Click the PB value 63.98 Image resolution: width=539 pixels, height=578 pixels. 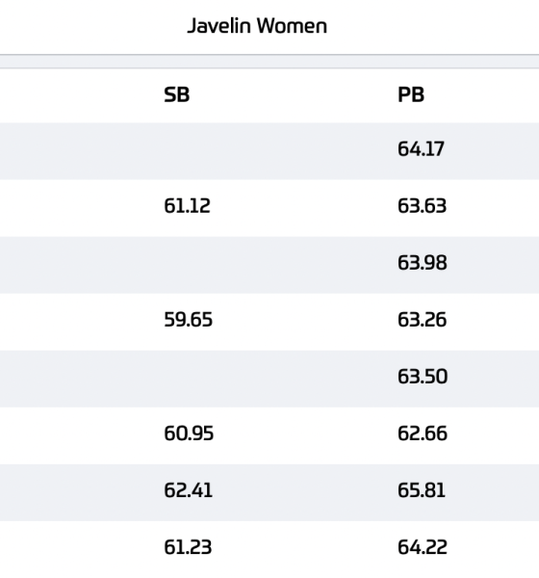[423, 263]
